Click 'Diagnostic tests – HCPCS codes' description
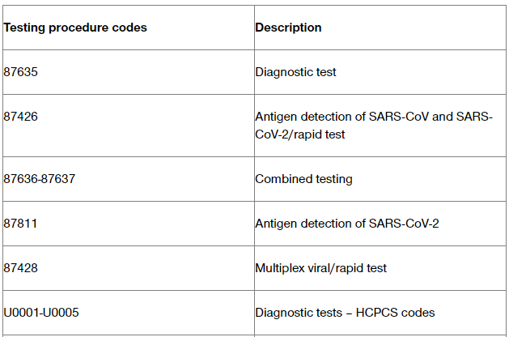This screenshot has width=509, height=337. pos(345,313)
